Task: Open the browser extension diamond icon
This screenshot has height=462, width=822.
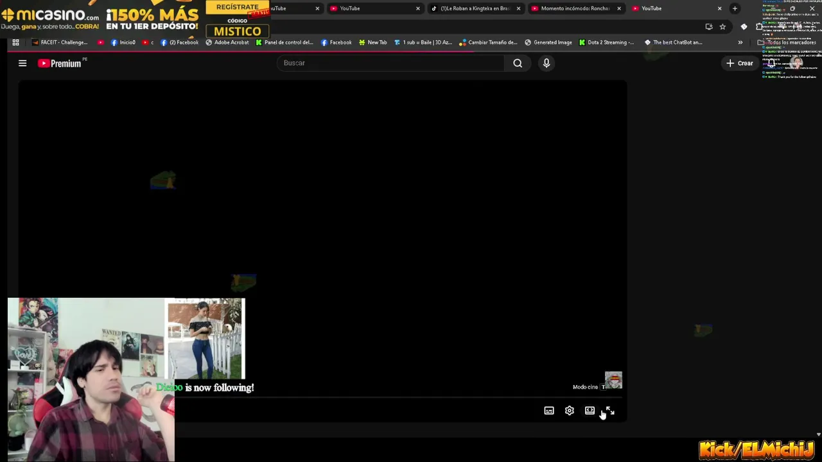Action: click(744, 26)
